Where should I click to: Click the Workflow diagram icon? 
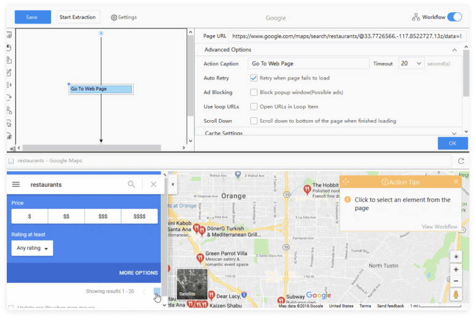point(416,17)
